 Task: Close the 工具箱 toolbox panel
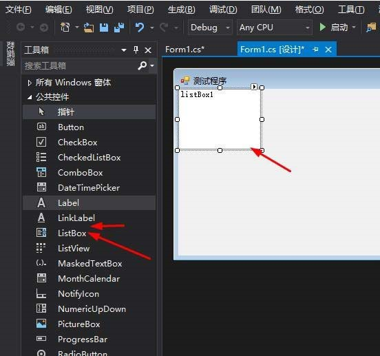click(x=148, y=50)
